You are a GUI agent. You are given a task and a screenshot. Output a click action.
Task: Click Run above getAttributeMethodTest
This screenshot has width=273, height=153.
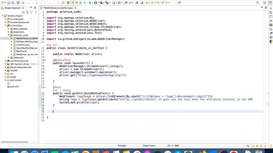click(x=55, y=90)
